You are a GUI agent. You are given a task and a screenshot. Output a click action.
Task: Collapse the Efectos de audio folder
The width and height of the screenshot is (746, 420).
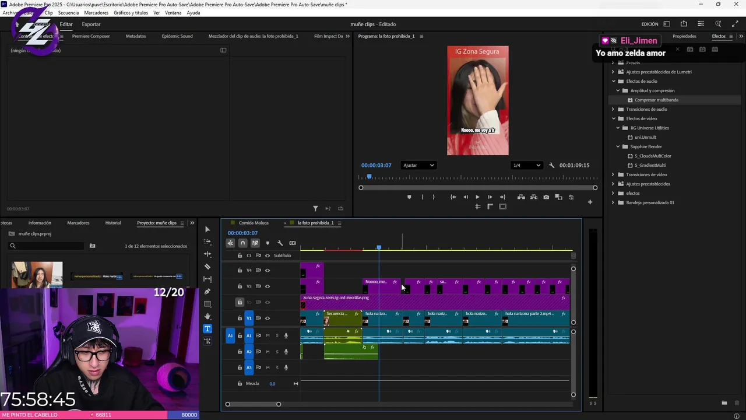[x=613, y=81]
